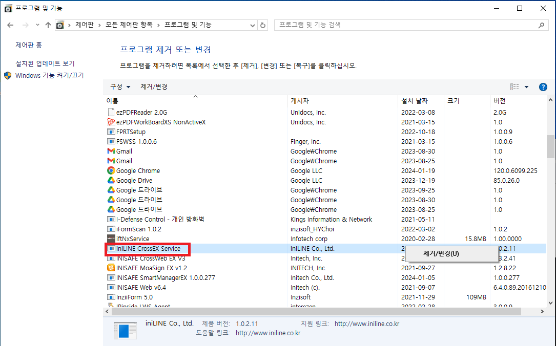Select the Google Drive icon row

pyautogui.click(x=111, y=180)
